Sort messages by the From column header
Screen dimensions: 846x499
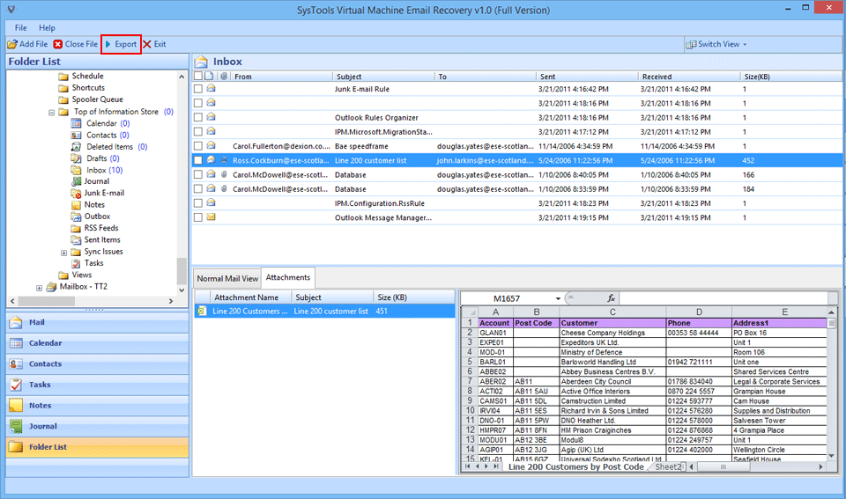pyautogui.click(x=280, y=77)
